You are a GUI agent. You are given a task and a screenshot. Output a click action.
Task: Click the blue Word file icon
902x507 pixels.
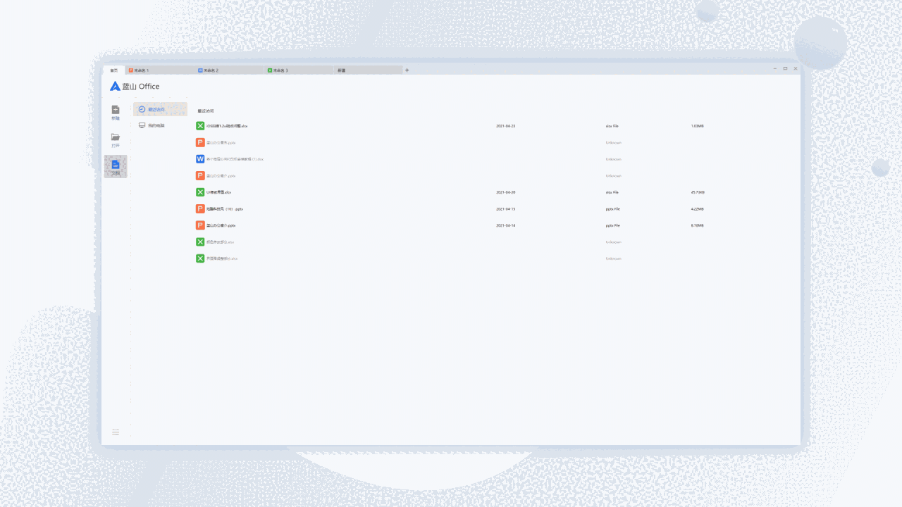pos(200,158)
